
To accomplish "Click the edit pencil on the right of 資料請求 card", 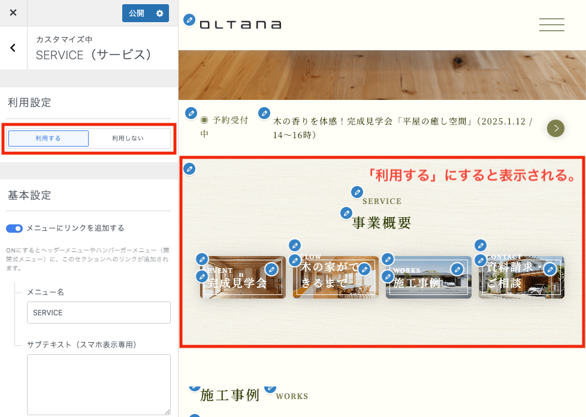I will (x=550, y=269).
